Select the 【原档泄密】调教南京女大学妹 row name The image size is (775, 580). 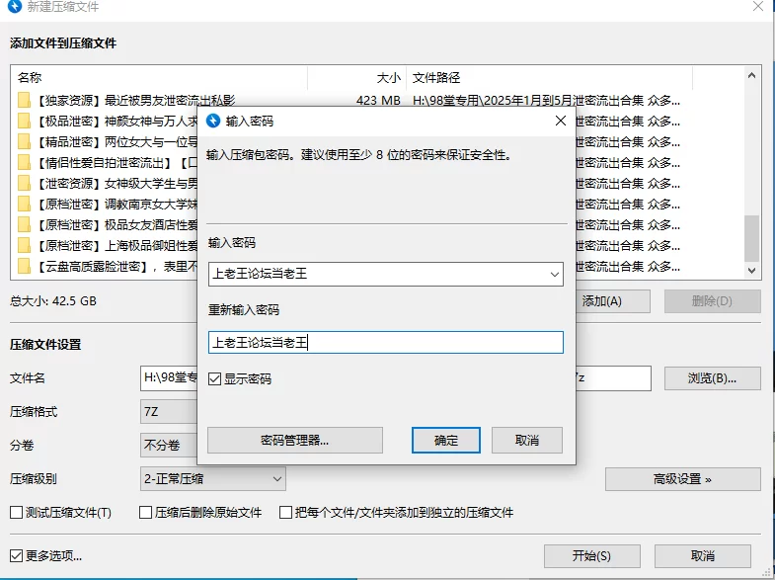116,205
